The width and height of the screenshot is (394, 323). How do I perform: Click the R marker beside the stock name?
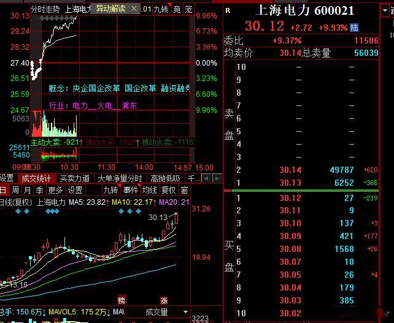click(x=228, y=10)
